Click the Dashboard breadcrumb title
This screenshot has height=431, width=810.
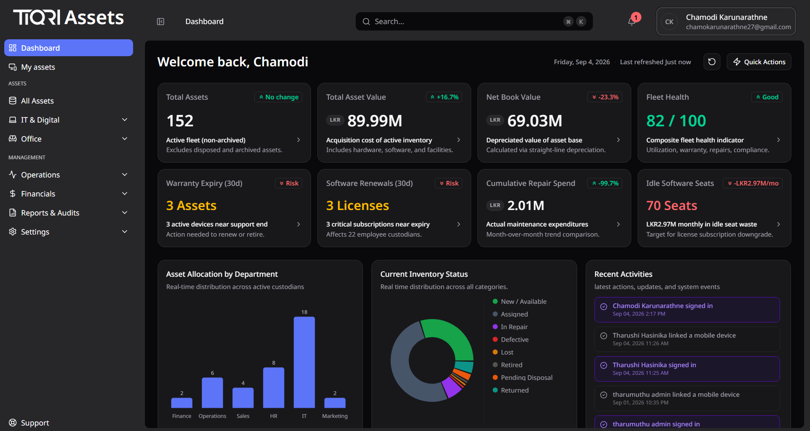click(x=205, y=22)
